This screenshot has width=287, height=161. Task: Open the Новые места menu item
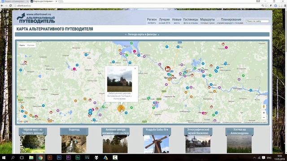click(177, 21)
